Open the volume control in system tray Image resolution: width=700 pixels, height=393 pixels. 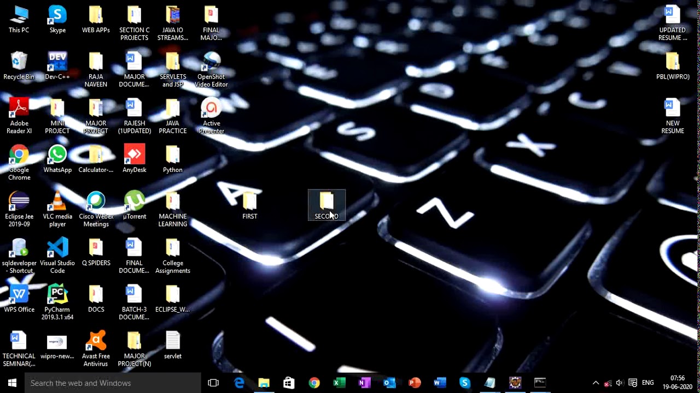tap(619, 383)
